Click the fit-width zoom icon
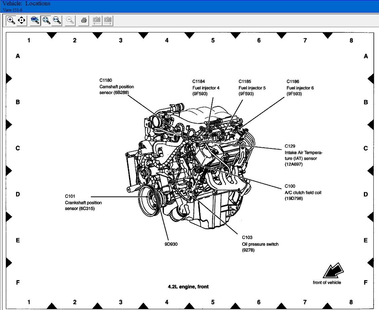The image size is (379, 310). 57,20
